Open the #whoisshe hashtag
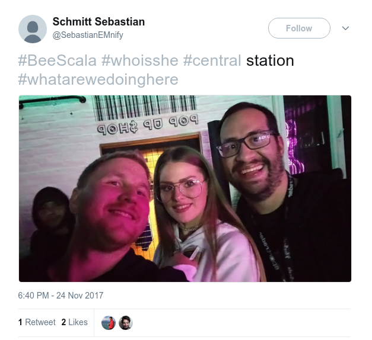Image resolution: width=372 pixels, height=340 pixels. pyautogui.click(x=140, y=60)
